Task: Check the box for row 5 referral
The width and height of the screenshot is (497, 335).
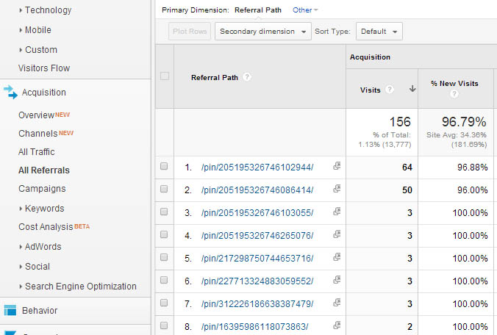Action: coord(164,258)
